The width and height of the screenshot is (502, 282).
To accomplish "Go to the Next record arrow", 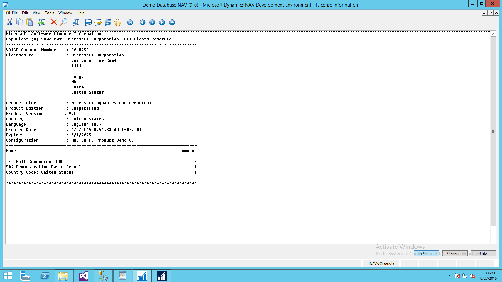I will (x=152, y=22).
